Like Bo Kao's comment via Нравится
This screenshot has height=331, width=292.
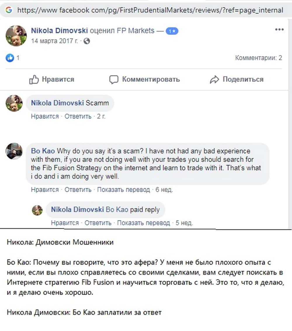click(x=45, y=189)
